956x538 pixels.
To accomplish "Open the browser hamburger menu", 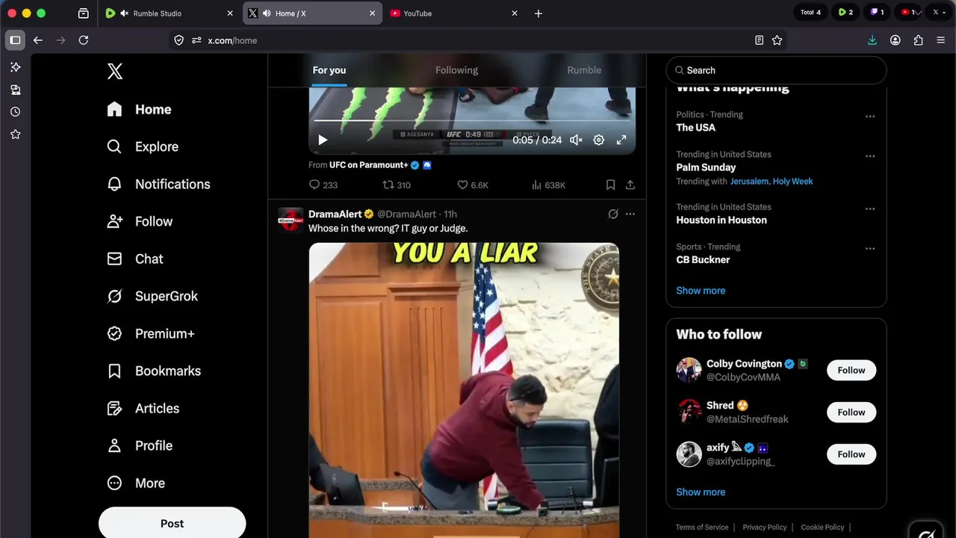I will click(x=940, y=40).
